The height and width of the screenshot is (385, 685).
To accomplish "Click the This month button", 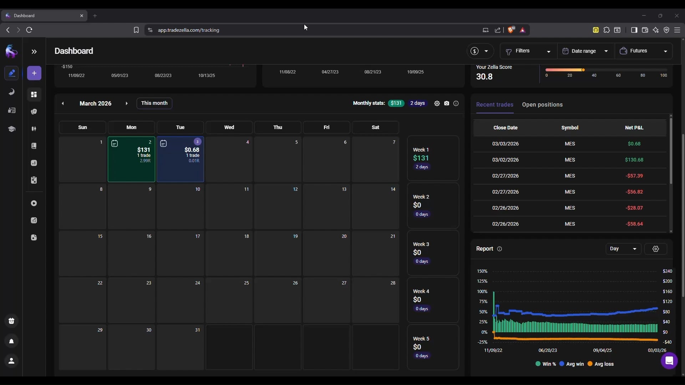I will (154, 103).
